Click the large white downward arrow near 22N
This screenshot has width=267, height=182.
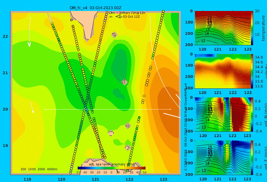[x=30, y=32]
